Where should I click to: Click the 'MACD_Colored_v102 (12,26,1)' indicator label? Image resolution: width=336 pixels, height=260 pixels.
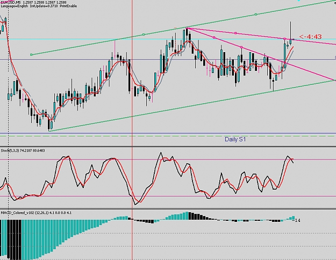[x=24, y=213]
